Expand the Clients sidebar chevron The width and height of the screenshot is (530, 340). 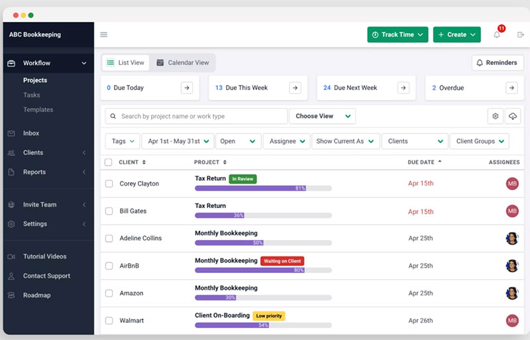(x=84, y=153)
